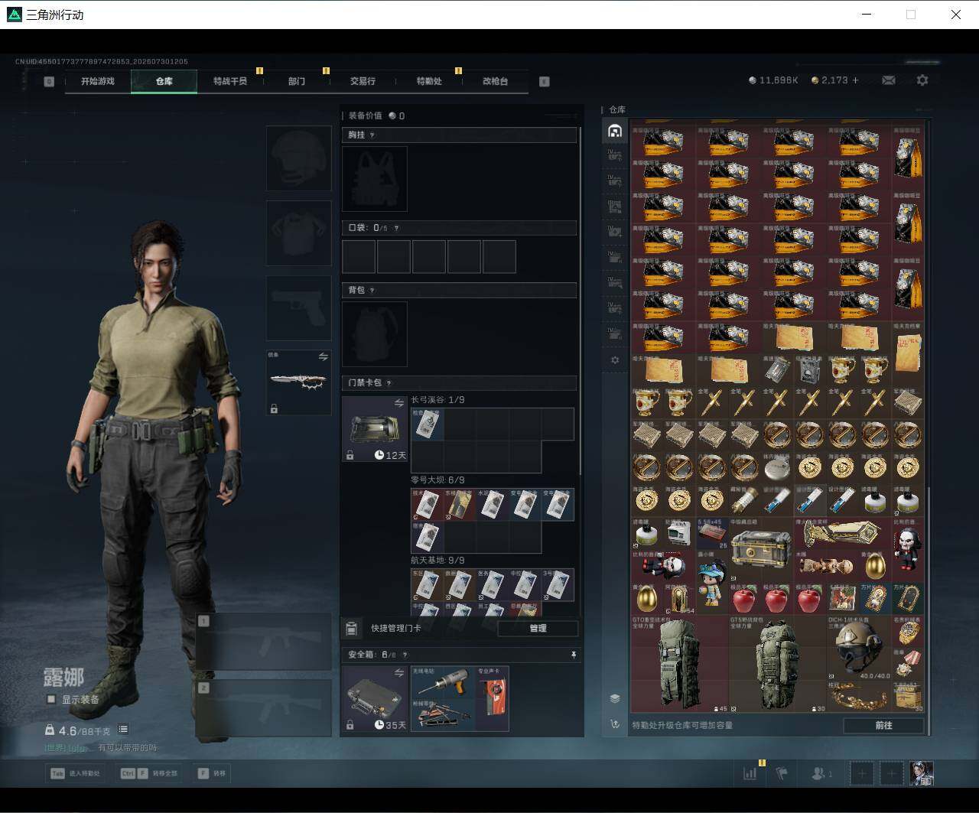Screen dimensions: 979x813
Task: Select the keycard bag container, 12天
Action: (374, 429)
